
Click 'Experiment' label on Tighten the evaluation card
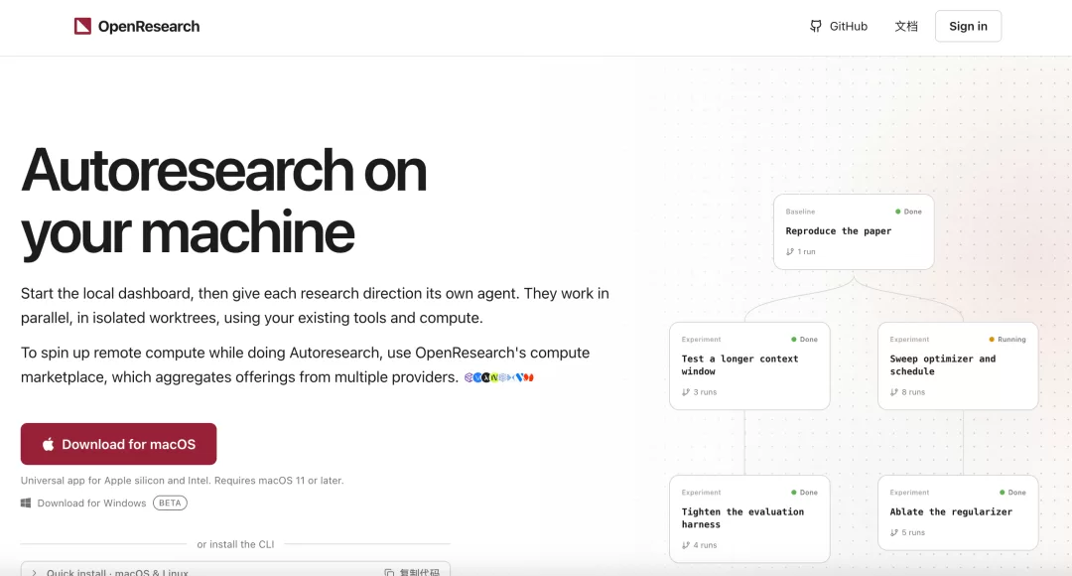click(701, 493)
